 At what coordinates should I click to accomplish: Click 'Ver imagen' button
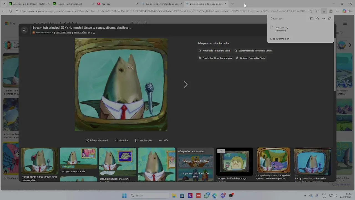144,141
